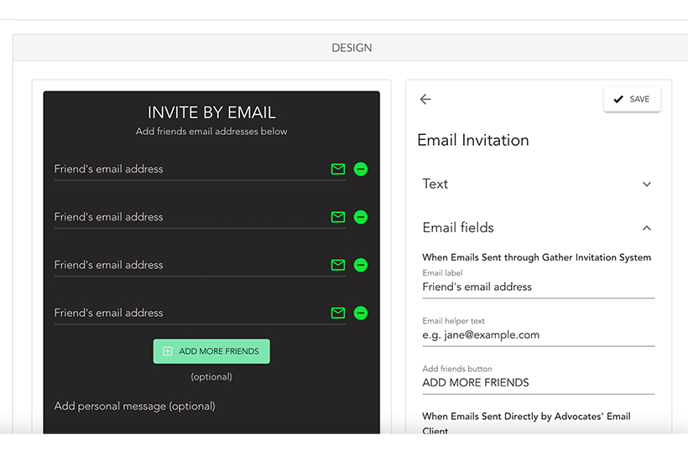Screen dimensions: 688x466
Task: Click 'When Emails Sent through Gather Invitation System'
Action: pyautogui.click(x=537, y=257)
